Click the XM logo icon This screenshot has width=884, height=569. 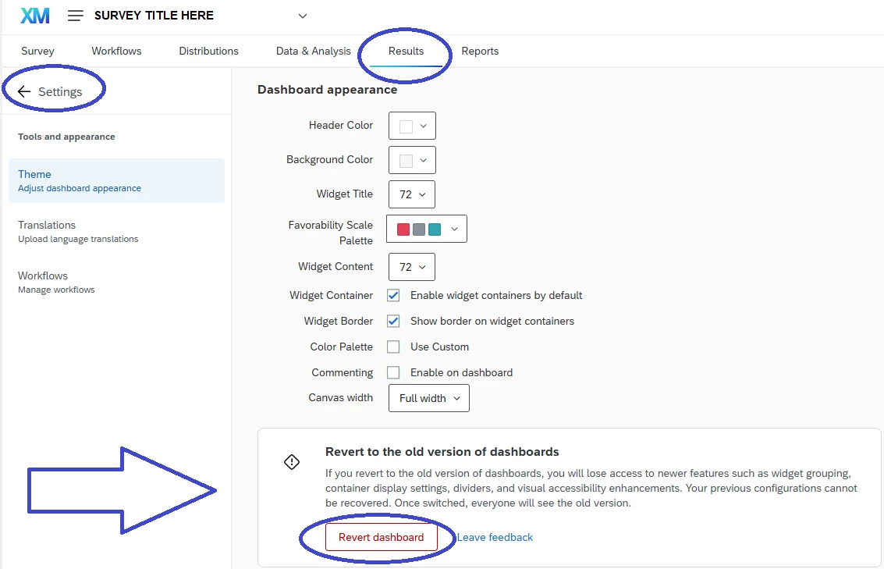coord(35,16)
